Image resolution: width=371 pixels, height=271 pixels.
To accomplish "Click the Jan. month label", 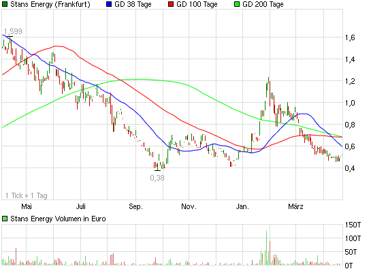I will [x=242, y=206].
